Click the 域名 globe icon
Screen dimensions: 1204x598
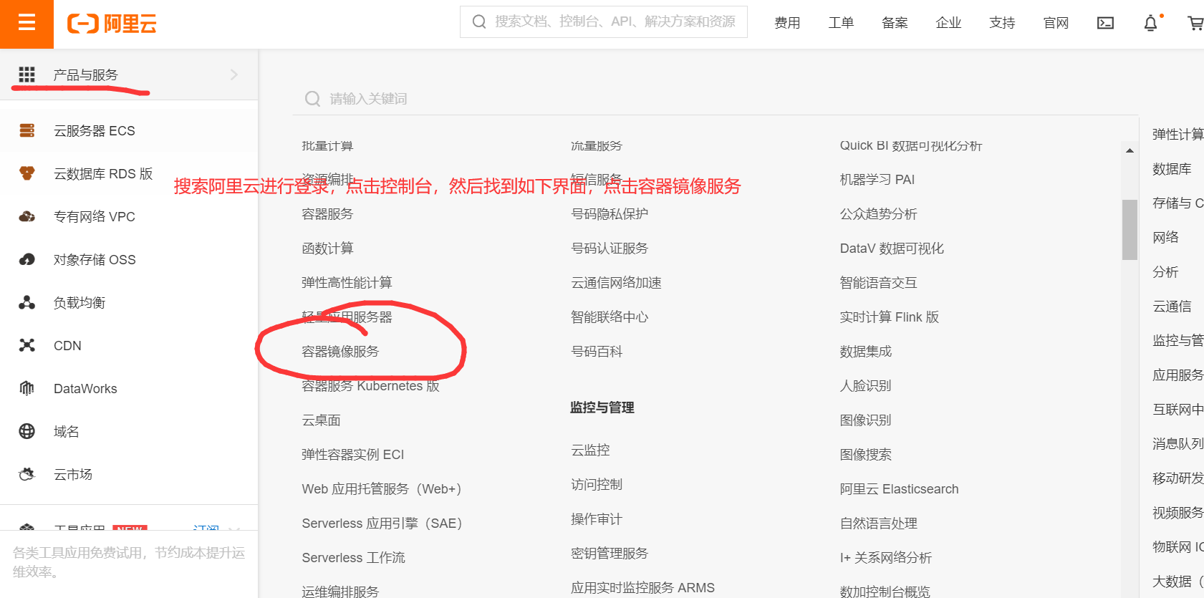coord(27,431)
